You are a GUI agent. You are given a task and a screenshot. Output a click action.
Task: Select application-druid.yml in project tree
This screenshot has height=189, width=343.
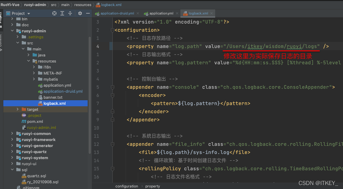63,91
